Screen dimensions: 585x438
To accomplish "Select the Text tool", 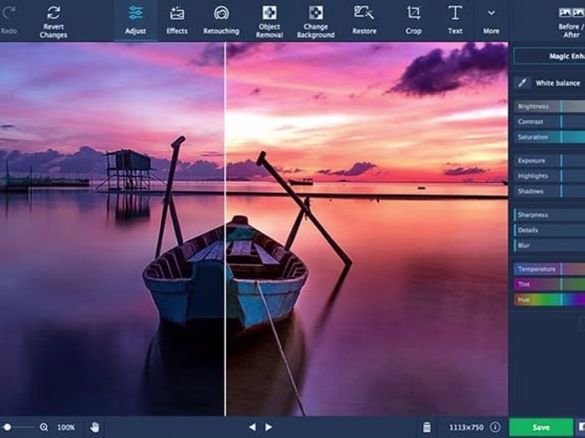I will click(455, 20).
